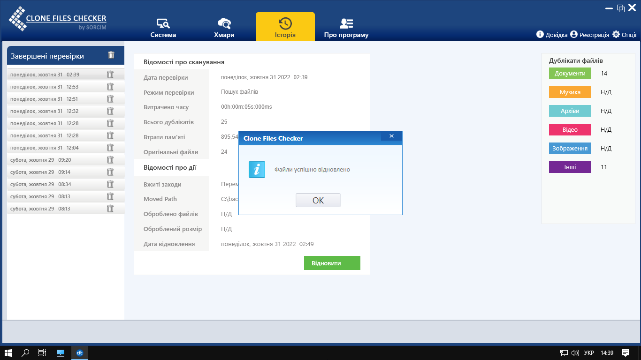Screen dimensions: 641x360
Task: Click the Архіви category label
Action: (570, 111)
